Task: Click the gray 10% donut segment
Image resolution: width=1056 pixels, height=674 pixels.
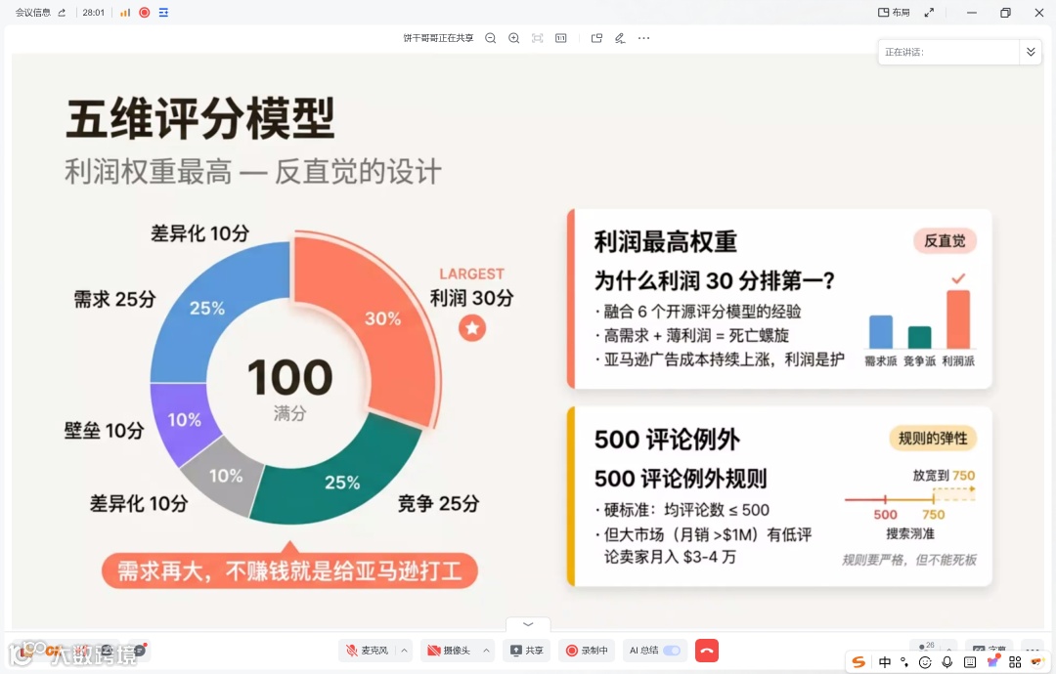Action: coord(225,477)
